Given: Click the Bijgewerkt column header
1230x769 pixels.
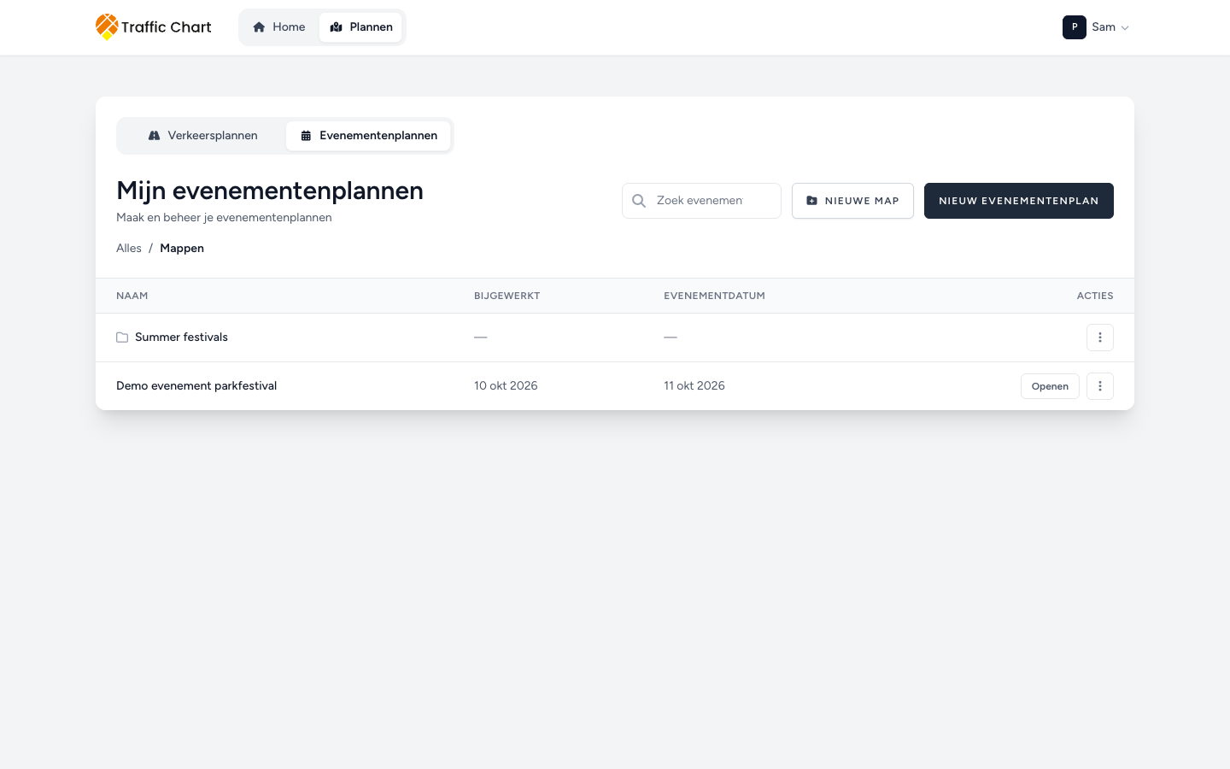Looking at the screenshot, I should pos(507,296).
